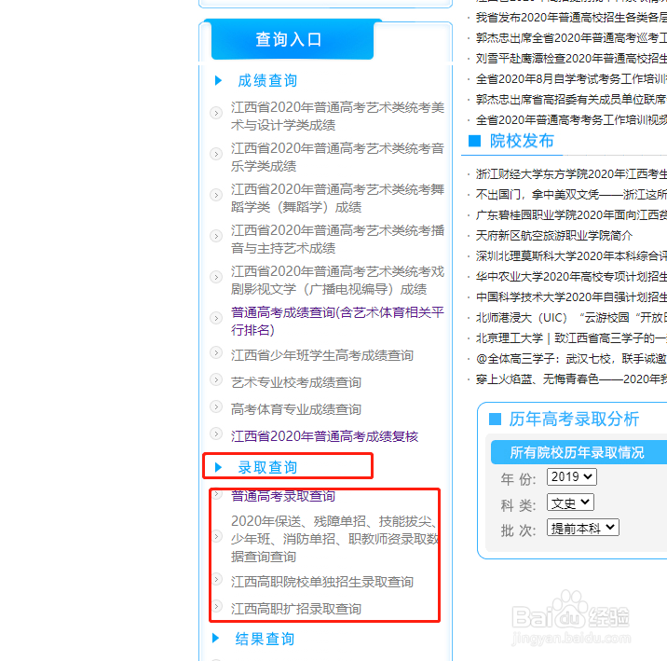Open 艺术专业校考成绩查询 link
Image resolution: width=667 pixels, height=661 pixels.
click(296, 382)
